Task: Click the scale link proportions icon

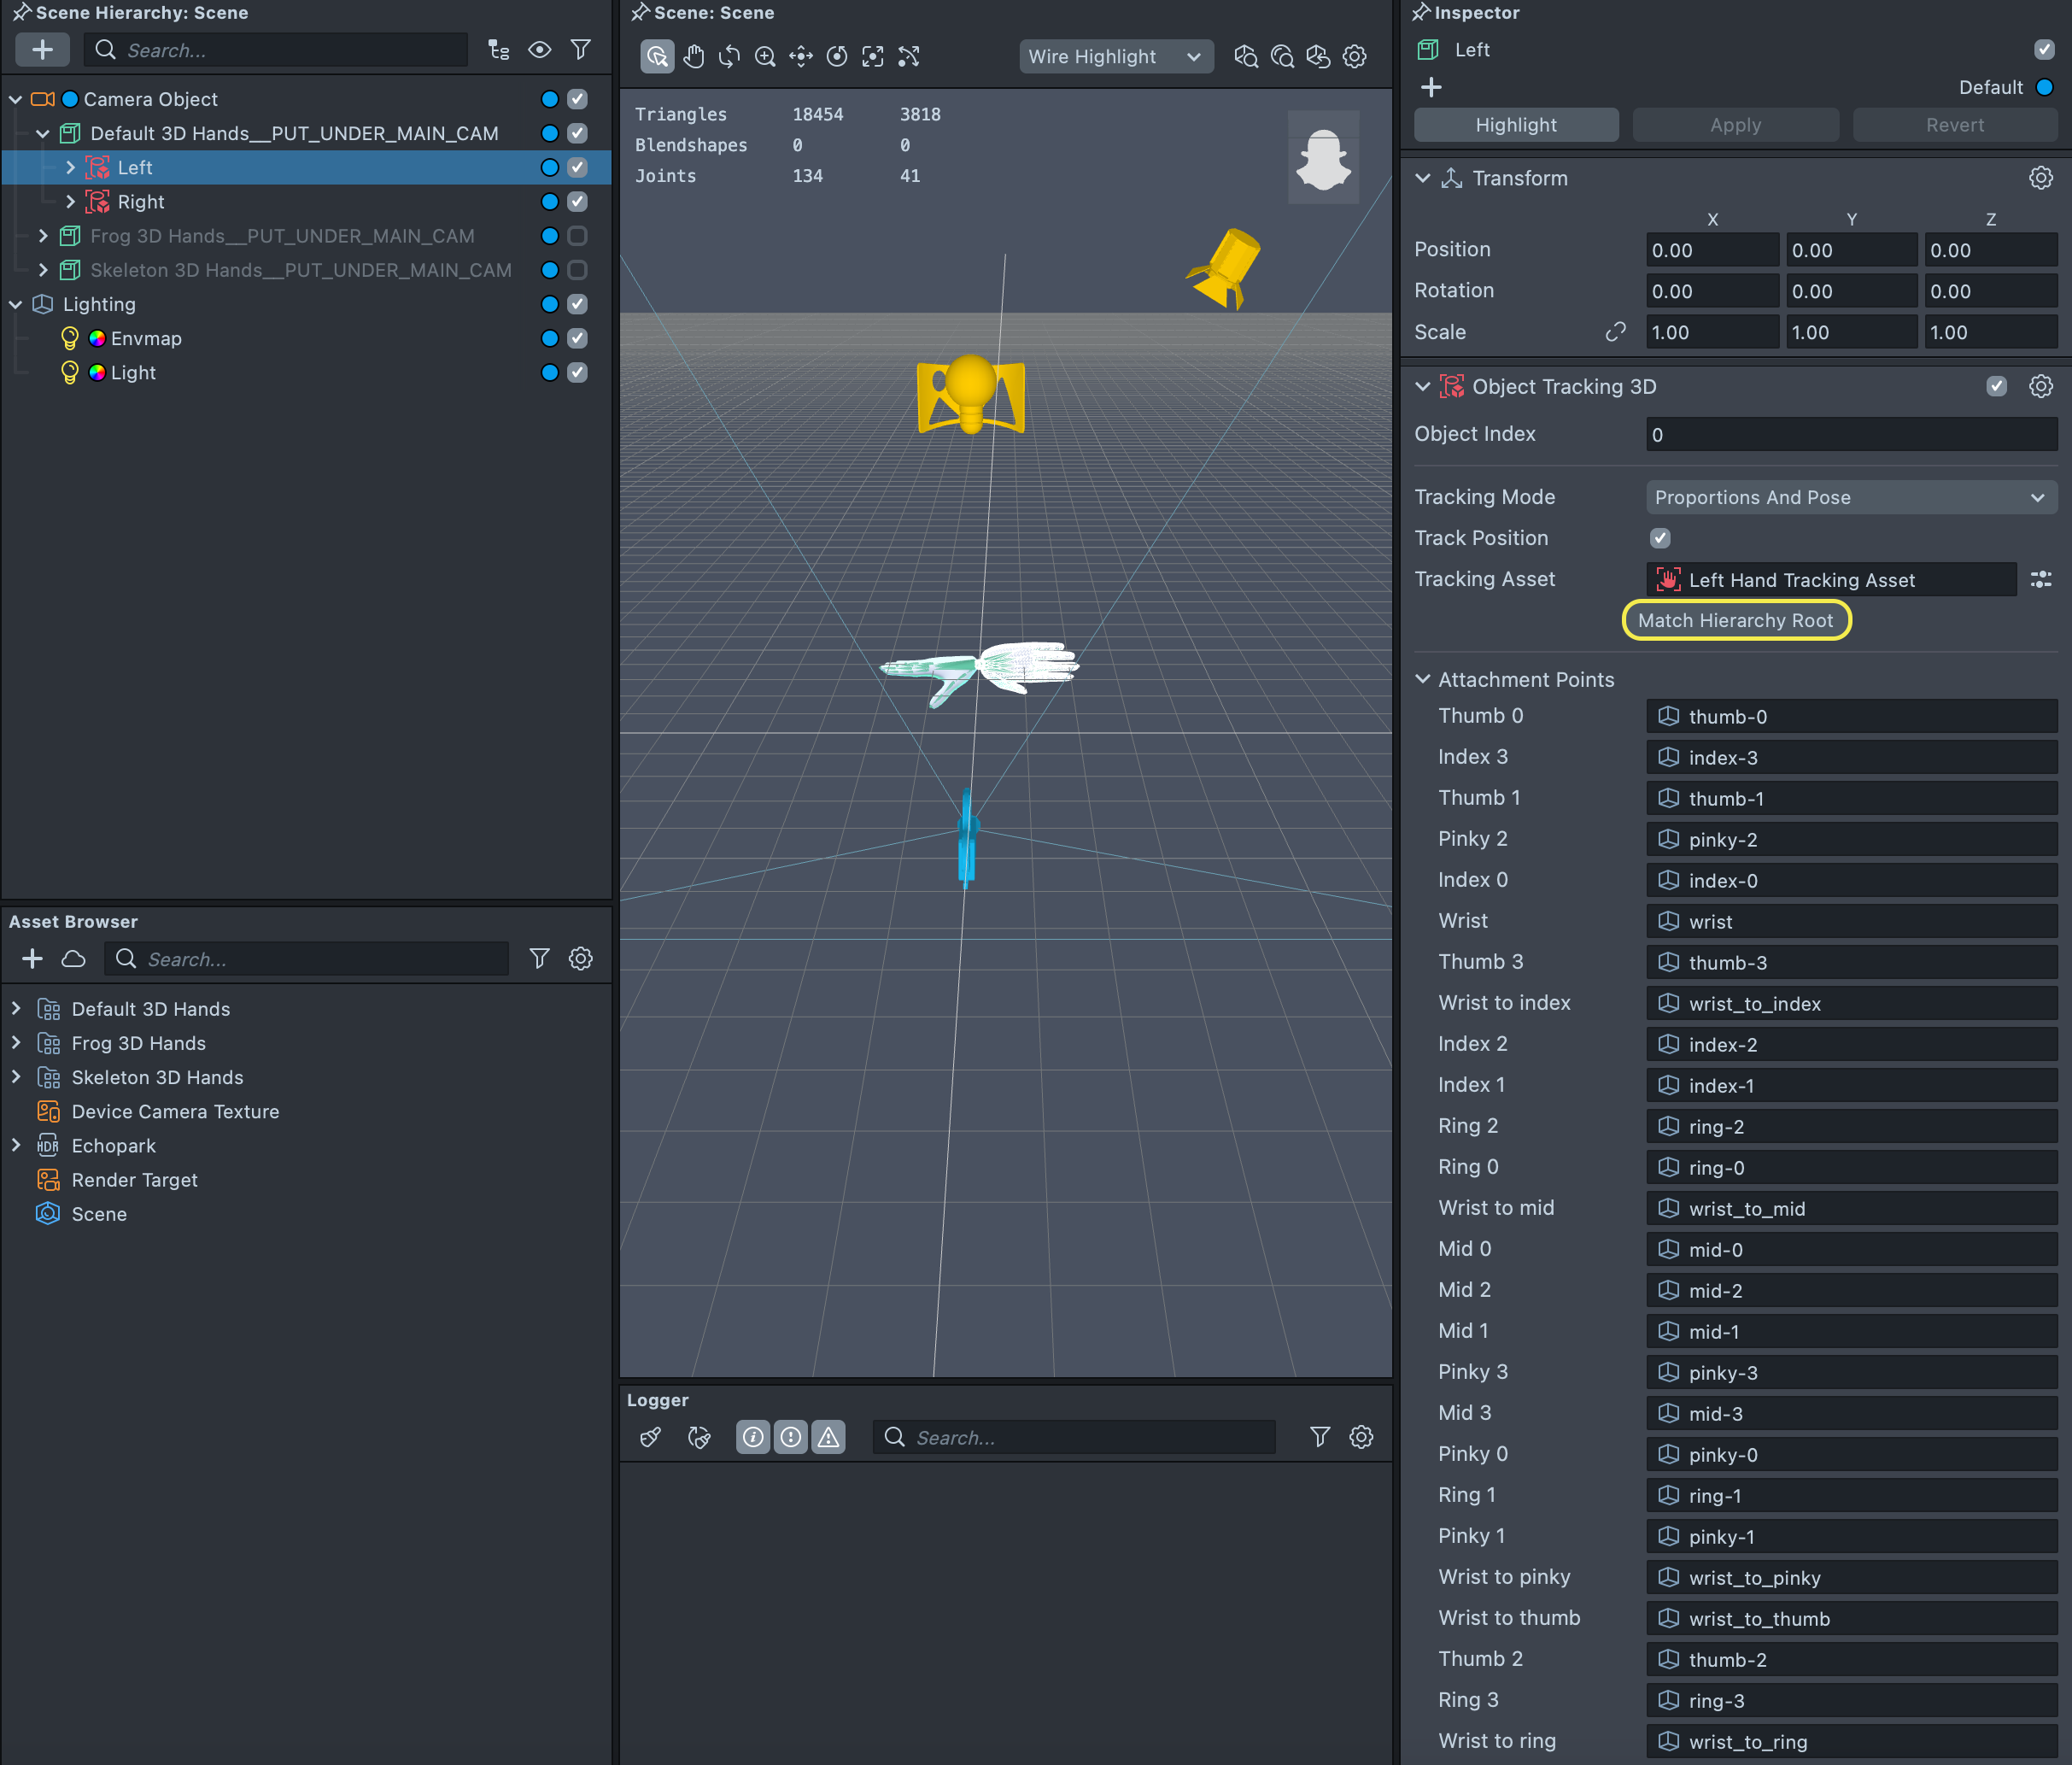Action: pyautogui.click(x=1615, y=332)
